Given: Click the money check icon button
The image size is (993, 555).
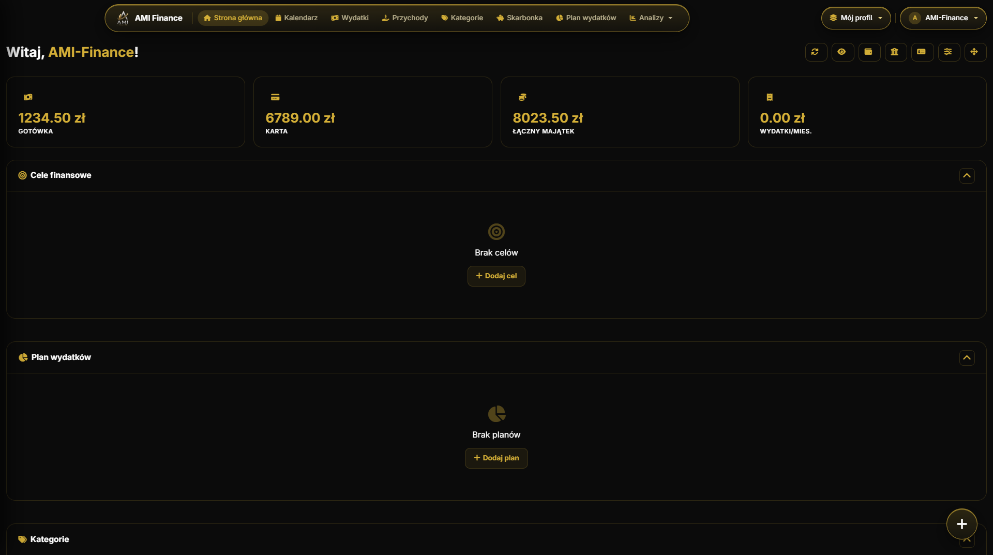Looking at the screenshot, I should pos(922,52).
